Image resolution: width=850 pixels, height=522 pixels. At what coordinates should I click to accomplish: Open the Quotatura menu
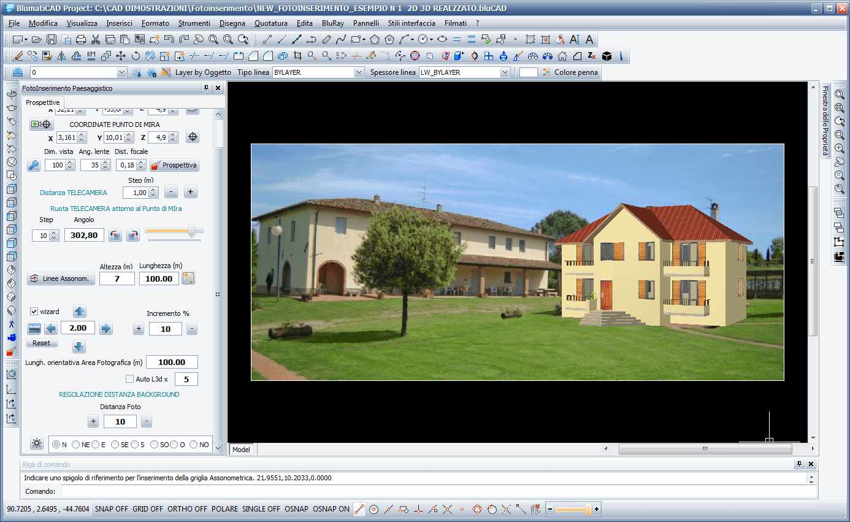(271, 23)
